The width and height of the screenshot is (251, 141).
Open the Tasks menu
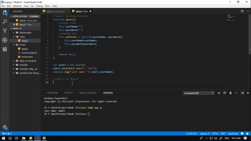tap(47, 6)
